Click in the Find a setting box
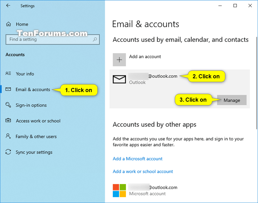Viewport: 258px width, 203px height. (53, 40)
